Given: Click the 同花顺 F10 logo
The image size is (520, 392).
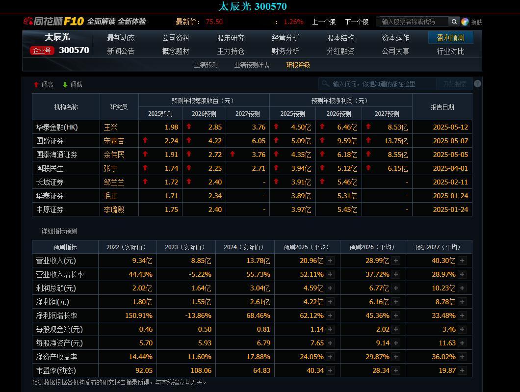Looking at the screenshot, I should coord(54,21).
